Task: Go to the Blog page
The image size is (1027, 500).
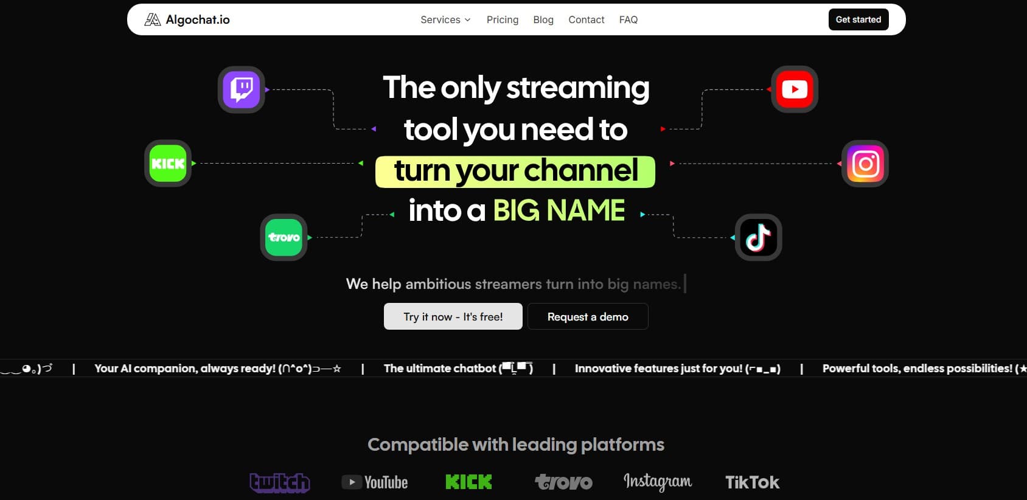Action: (543, 19)
